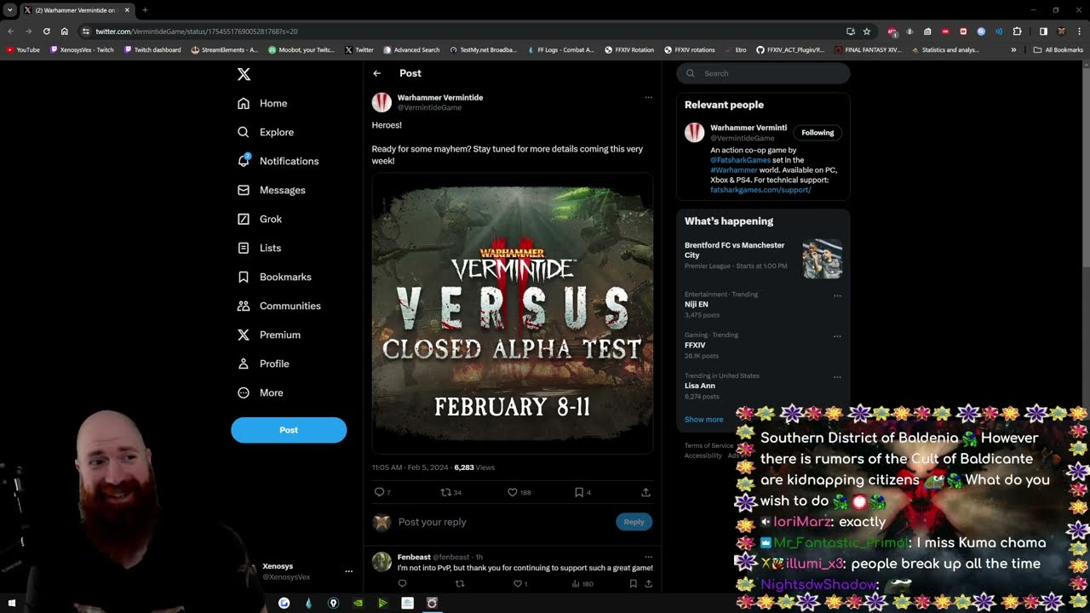Open the #Warhammer hashtag link
The height and width of the screenshot is (613, 1090).
733,170
